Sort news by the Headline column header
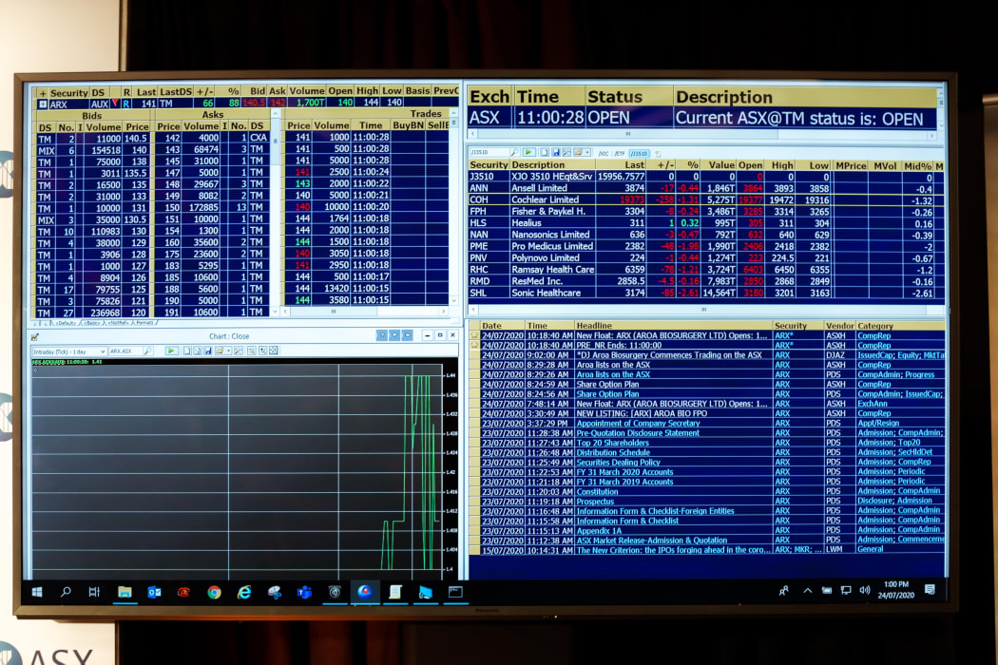Image resolution: width=998 pixels, height=665 pixels. point(673,325)
